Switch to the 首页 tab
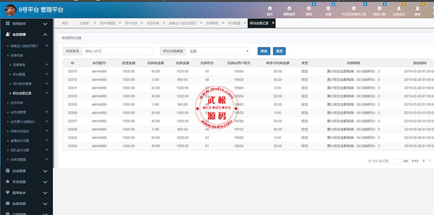The width and height of the screenshot is (434, 215). [65, 23]
